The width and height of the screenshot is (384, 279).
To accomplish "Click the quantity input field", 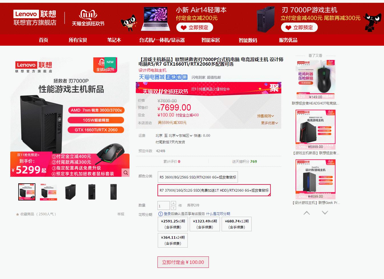I will (163, 206).
